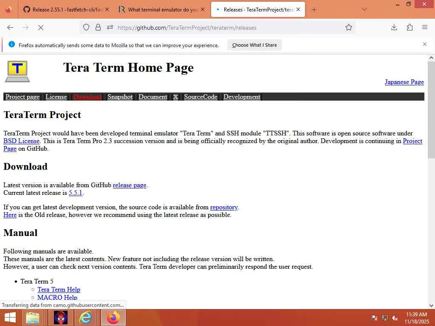The height and width of the screenshot is (326, 435).
Task: Open Download in the nav bar
Action: coord(88,97)
